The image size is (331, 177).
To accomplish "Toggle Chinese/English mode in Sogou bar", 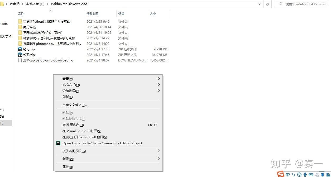I will pos(288,175).
